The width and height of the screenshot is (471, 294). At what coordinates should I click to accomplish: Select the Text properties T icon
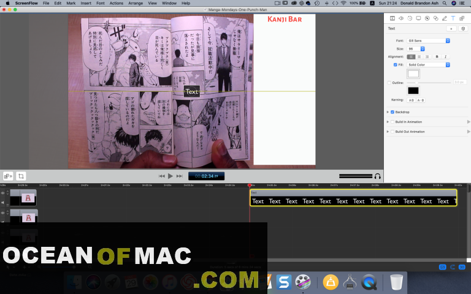[453, 18]
